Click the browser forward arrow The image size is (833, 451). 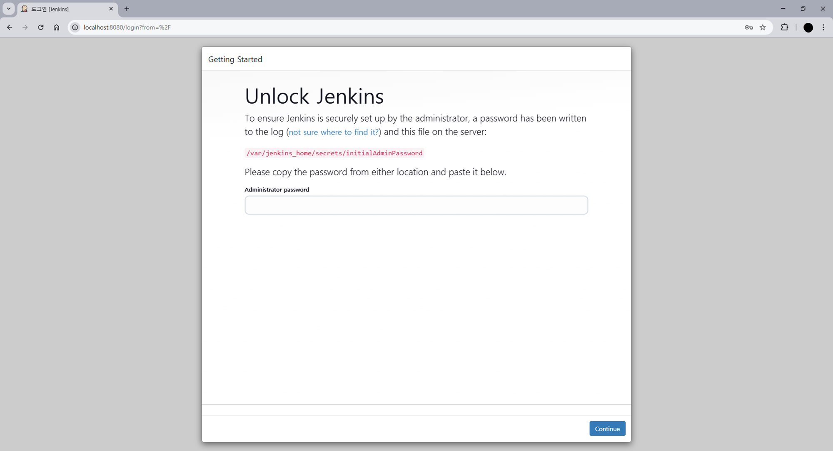[x=25, y=27]
